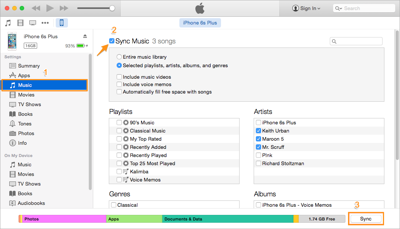Uncheck the Maroon 5 artist
The image size is (400, 229).
[x=258, y=139]
